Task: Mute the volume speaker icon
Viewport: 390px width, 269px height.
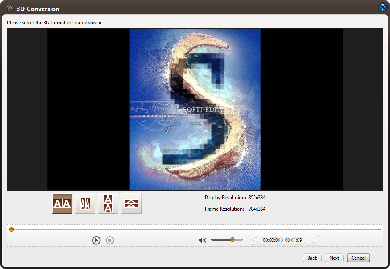Action: 202,240
